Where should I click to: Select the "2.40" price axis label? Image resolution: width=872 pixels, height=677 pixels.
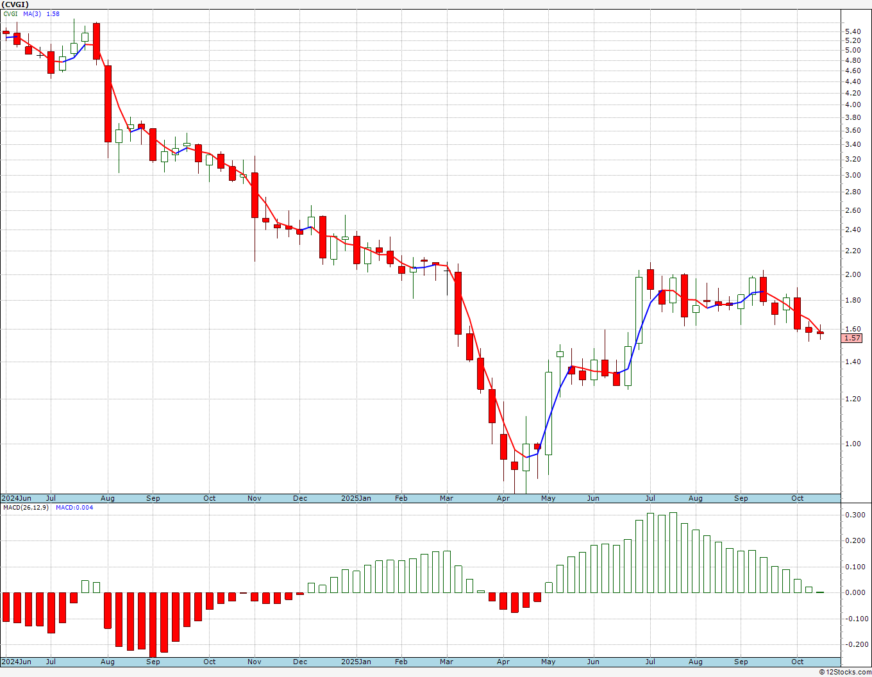[x=853, y=230]
